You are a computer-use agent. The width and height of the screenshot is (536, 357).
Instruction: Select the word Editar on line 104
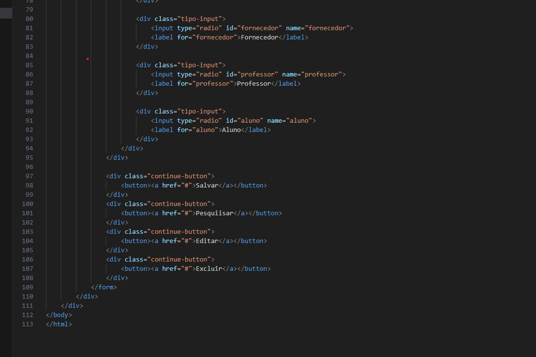coord(207,241)
